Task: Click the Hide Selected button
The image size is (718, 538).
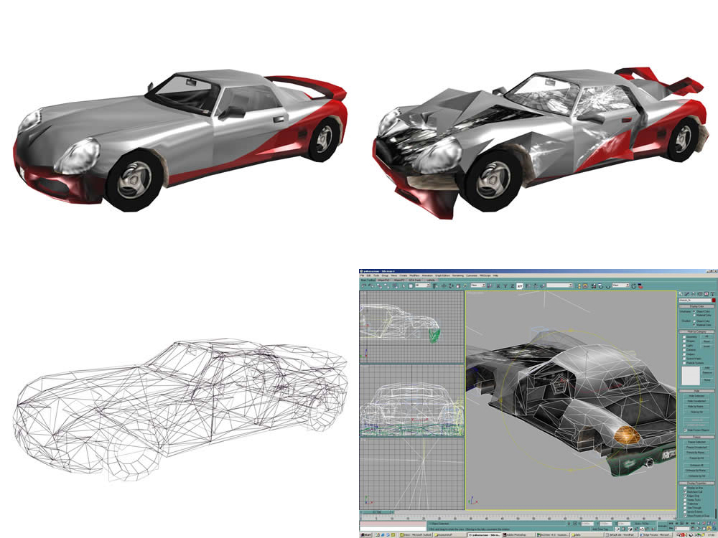Action: click(696, 396)
